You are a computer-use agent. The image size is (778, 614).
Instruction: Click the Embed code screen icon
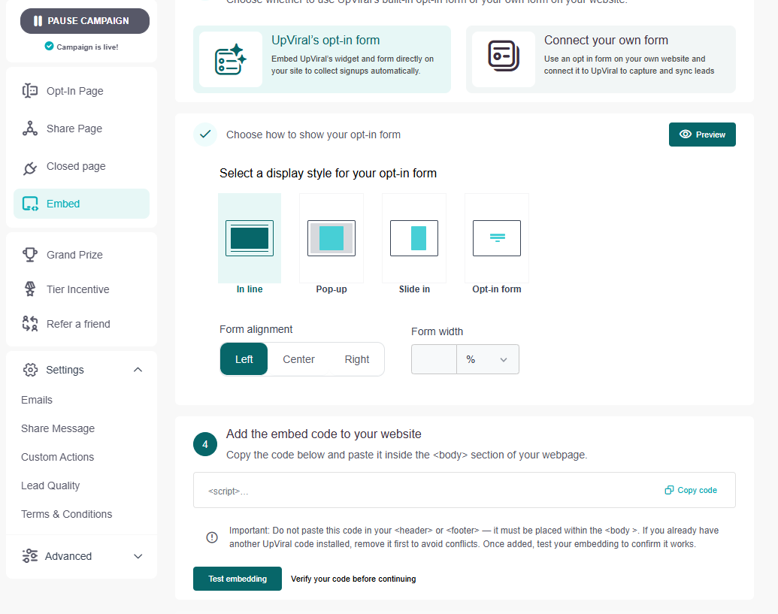(x=30, y=204)
